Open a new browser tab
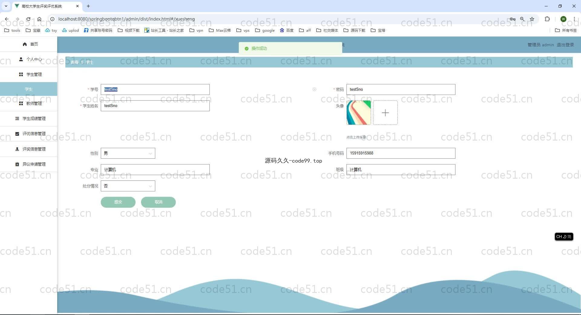Image resolution: width=581 pixels, height=315 pixels. click(88, 6)
